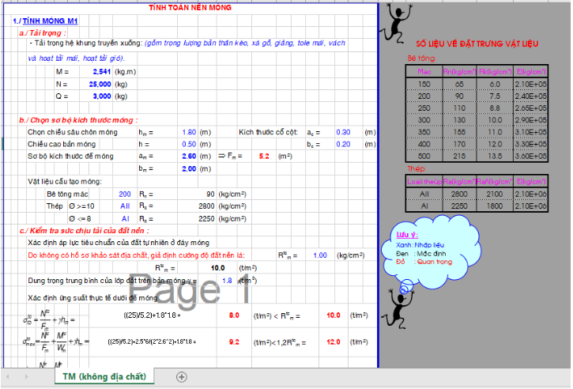Select the 'Mac' header in concrete table
This screenshot has height=389, width=573.
(x=424, y=72)
